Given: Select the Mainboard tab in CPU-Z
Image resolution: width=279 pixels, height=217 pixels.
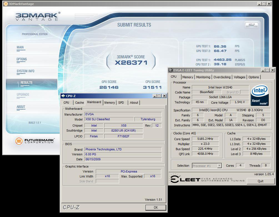Looking at the screenshot, I should (94, 102).
